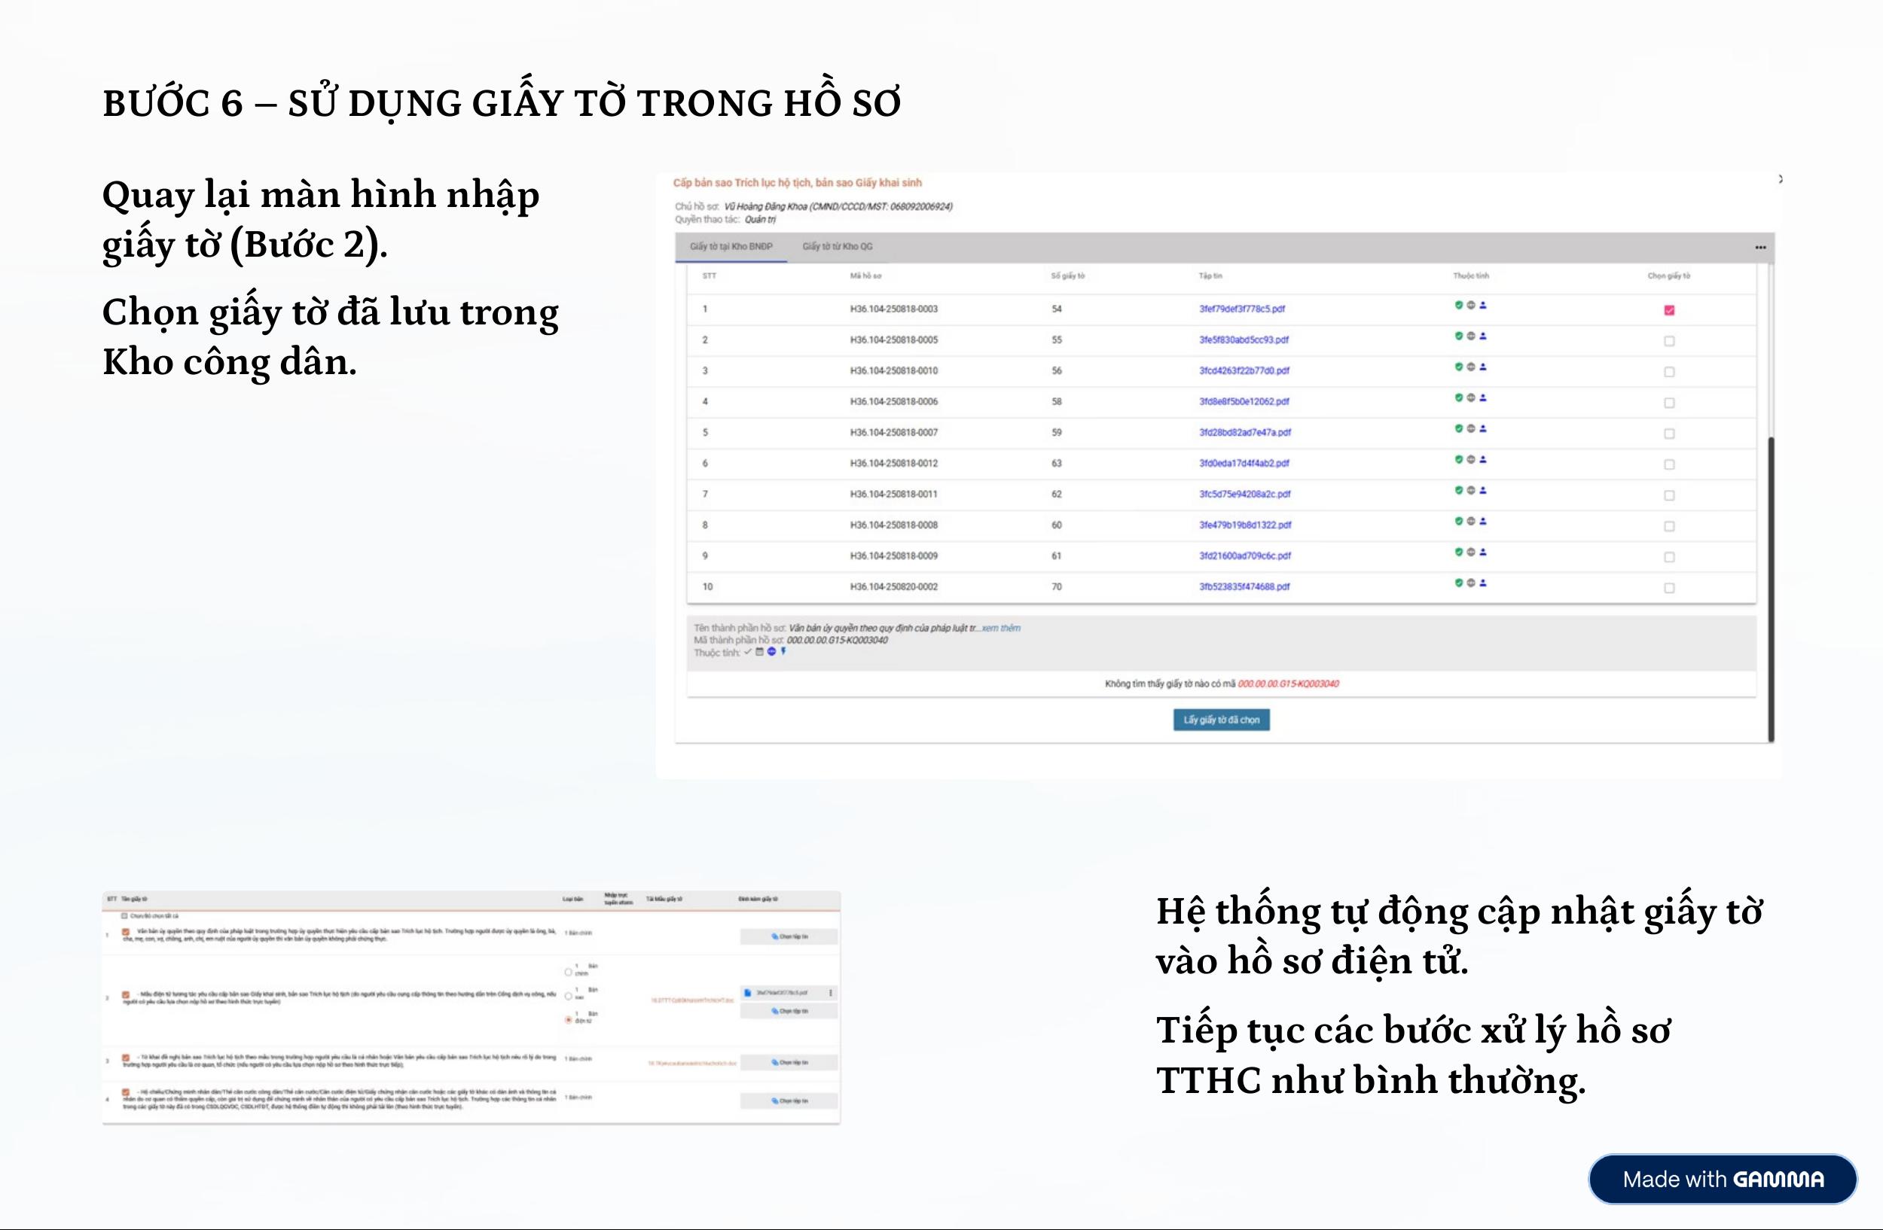Click attached PDF file icon in bottom table

click(747, 993)
